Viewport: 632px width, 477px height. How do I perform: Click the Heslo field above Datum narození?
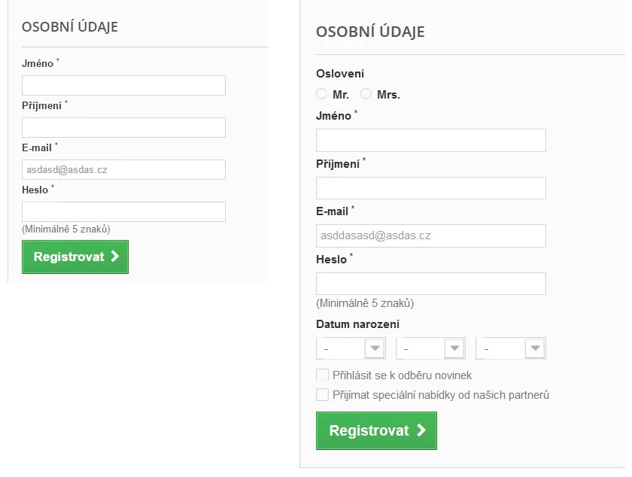(430, 284)
